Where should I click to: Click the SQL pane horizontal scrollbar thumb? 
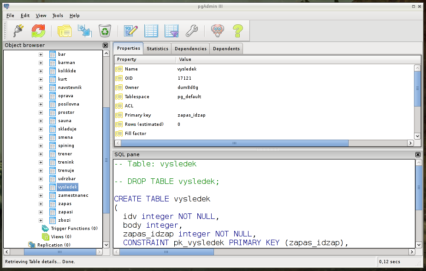pos(166,252)
